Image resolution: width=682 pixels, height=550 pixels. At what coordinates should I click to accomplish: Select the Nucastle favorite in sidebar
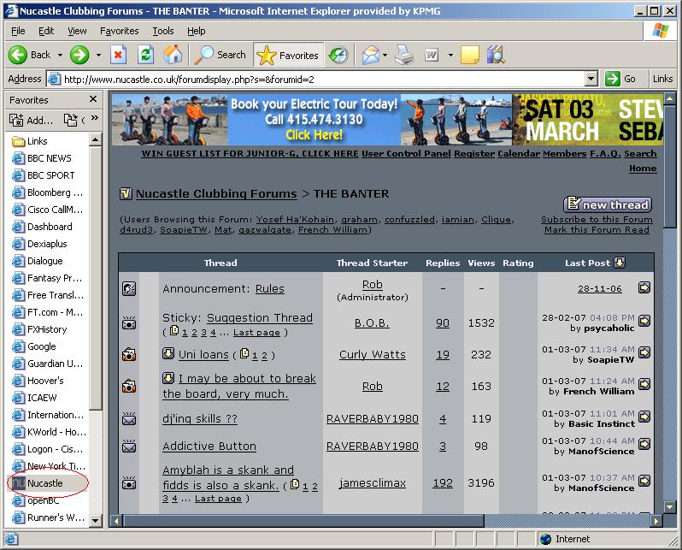pos(44,483)
